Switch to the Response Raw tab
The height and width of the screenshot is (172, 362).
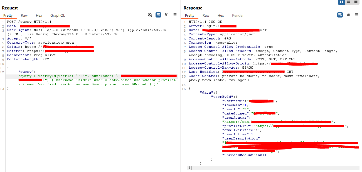[206, 16]
